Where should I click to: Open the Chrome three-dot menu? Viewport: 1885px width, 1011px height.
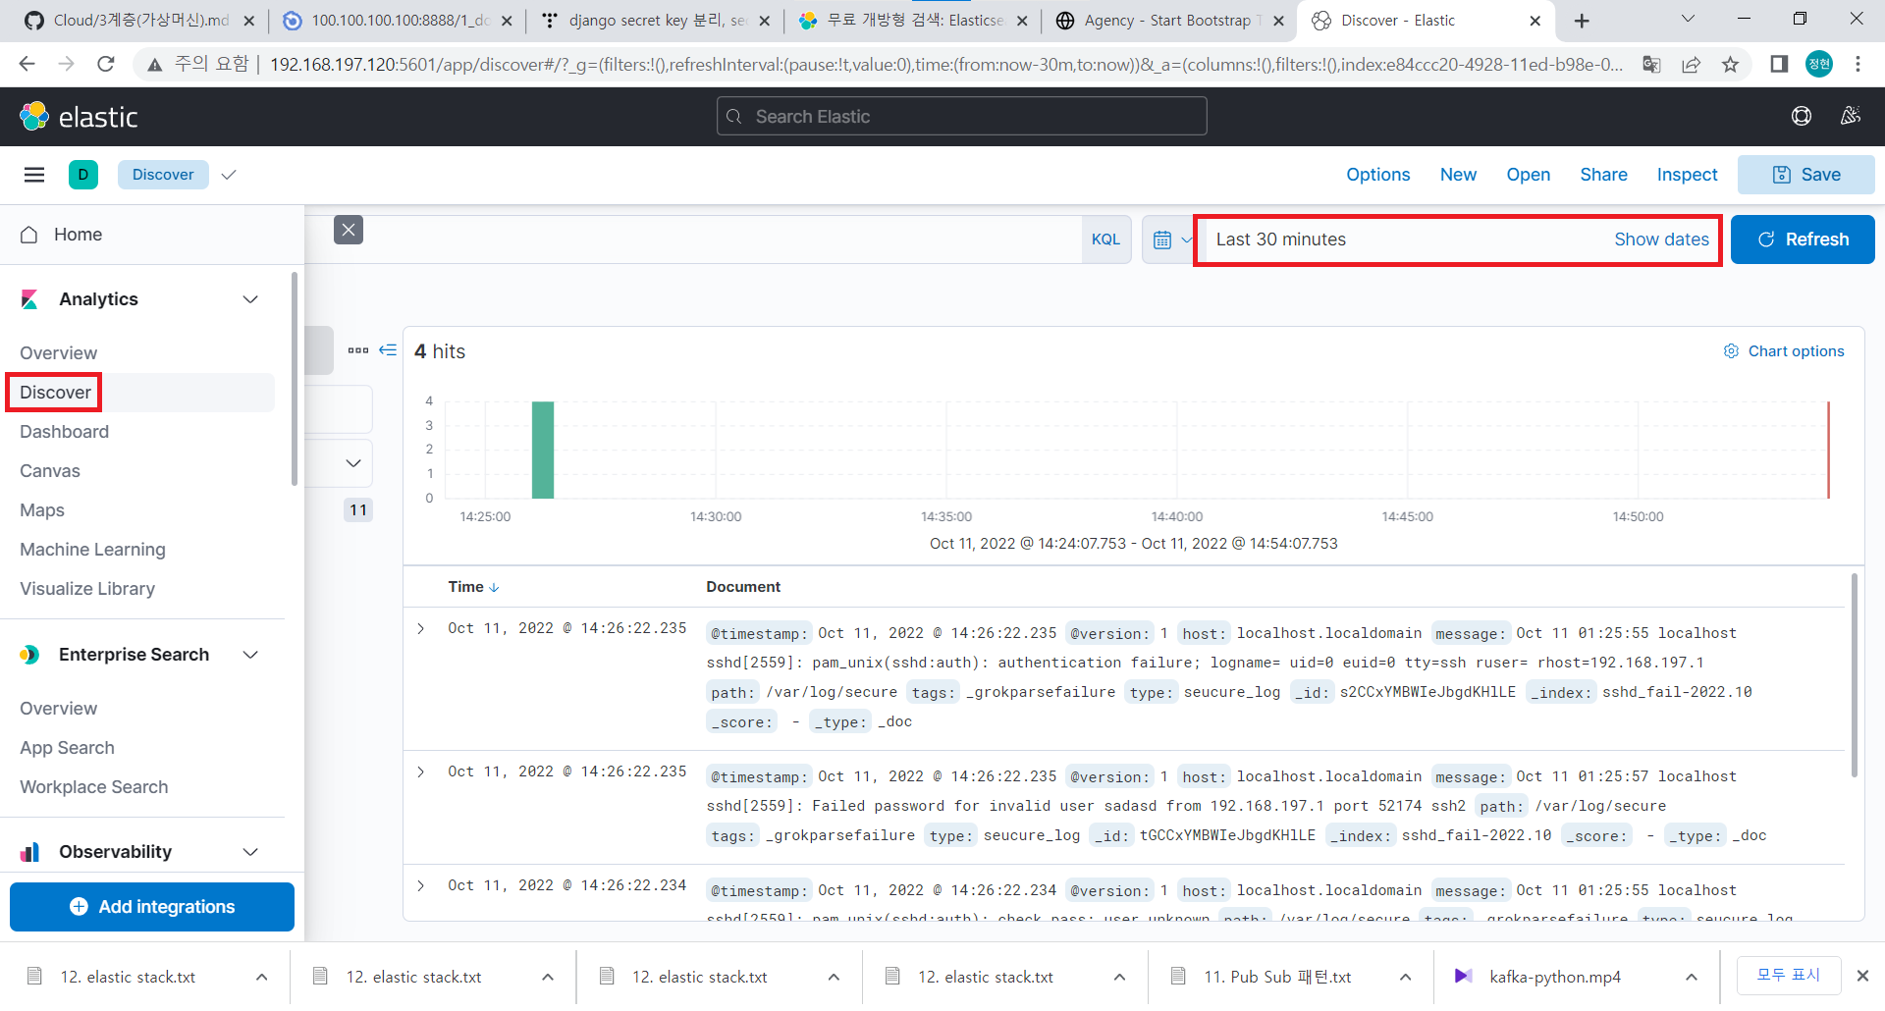tap(1858, 65)
